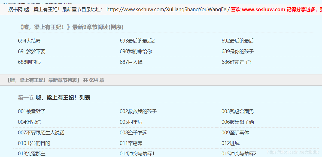Open chapter 689是你的孩子
Image resolution: width=322 pixels, height=157 pixels.
point(238,52)
